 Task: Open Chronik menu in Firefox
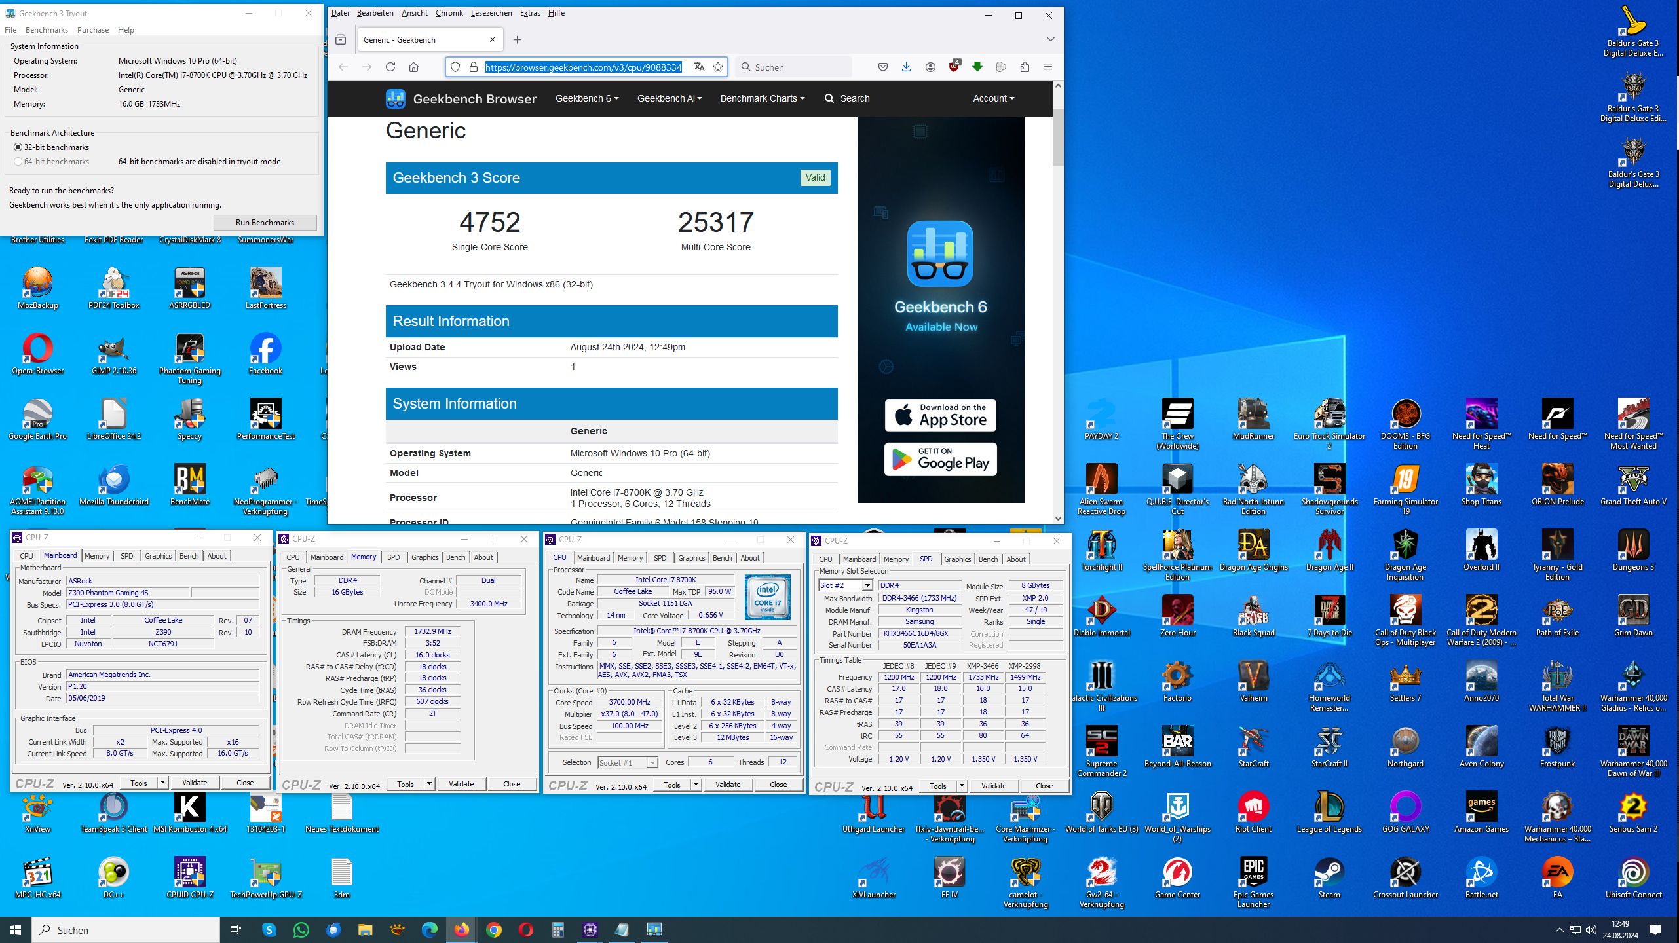(x=449, y=13)
